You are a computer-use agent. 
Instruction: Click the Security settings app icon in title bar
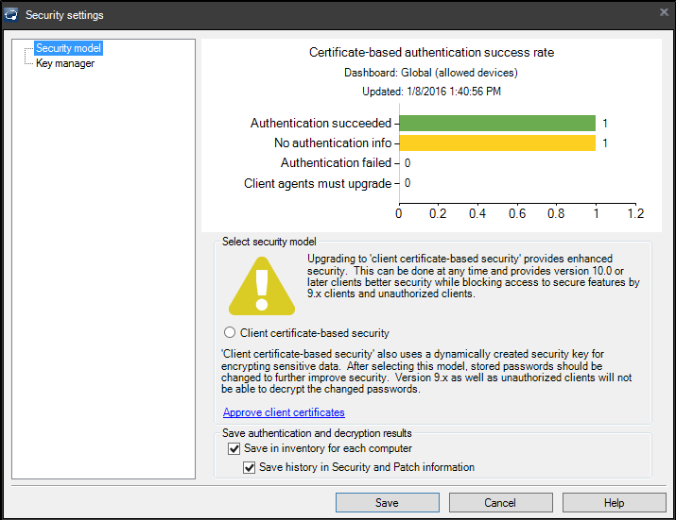coord(11,14)
